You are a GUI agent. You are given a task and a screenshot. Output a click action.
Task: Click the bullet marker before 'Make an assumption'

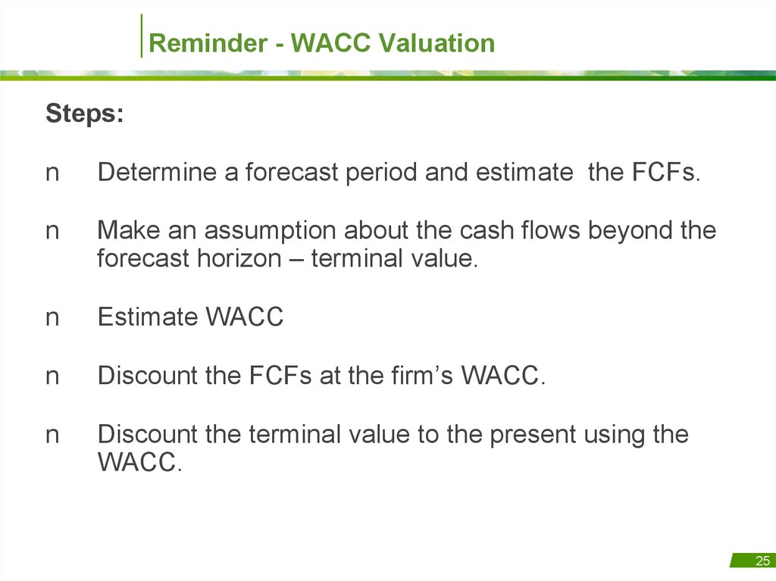pos(52,232)
